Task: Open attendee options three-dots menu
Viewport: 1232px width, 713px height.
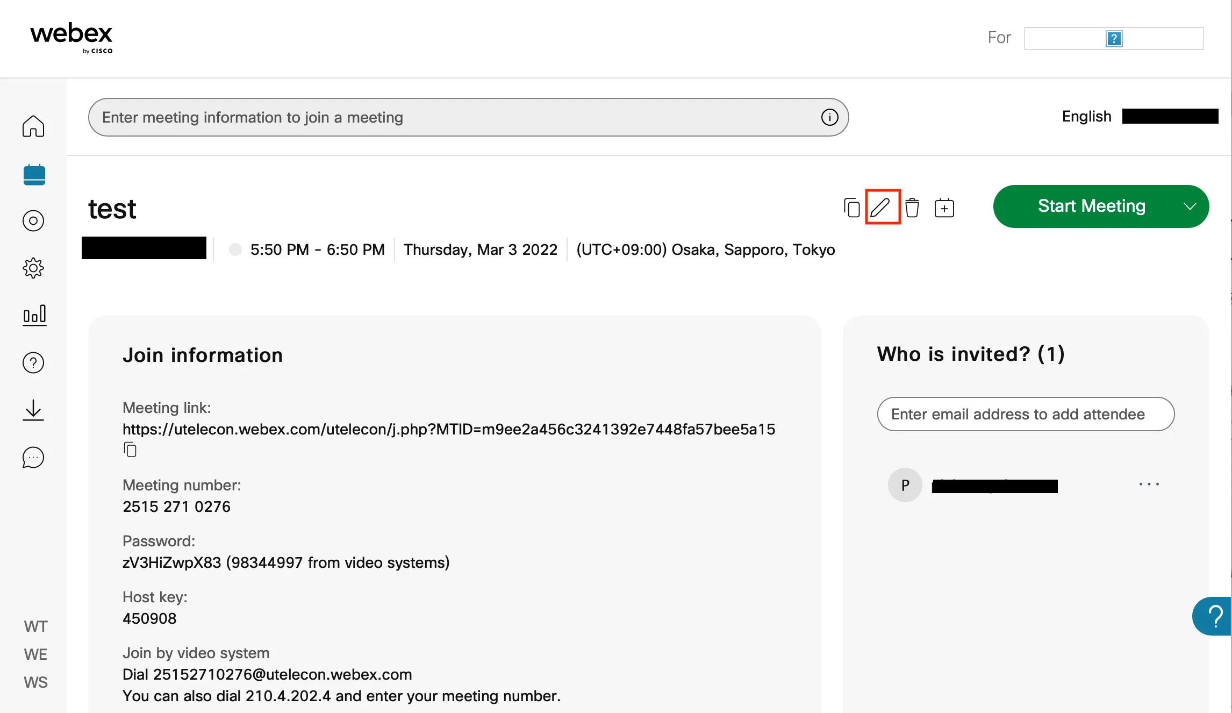Action: (1149, 484)
